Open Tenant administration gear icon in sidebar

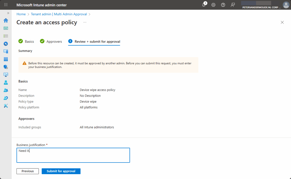coord(6,98)
